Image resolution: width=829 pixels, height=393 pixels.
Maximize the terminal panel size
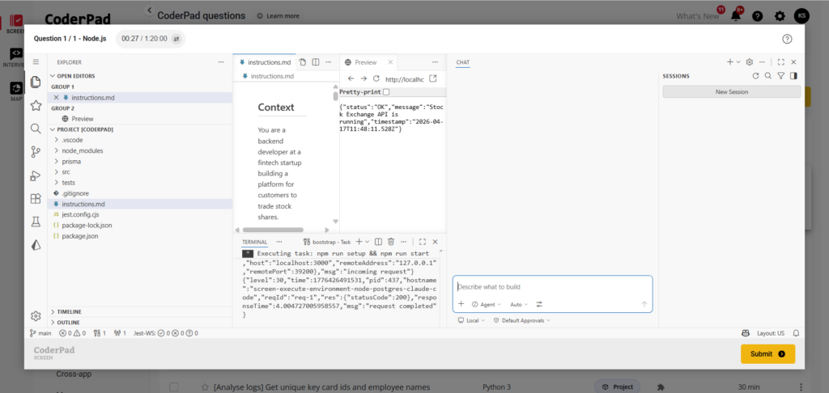point(422,242)
